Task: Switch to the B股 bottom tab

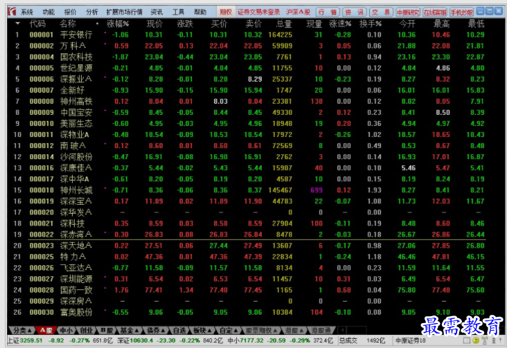Action: 107,330
